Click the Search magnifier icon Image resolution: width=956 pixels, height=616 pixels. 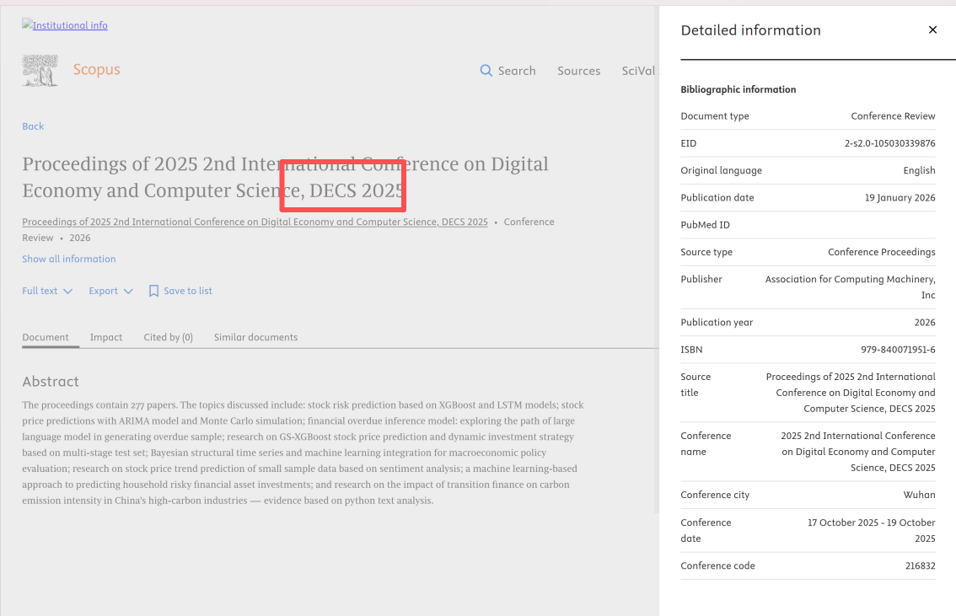pyautogui.click(x=486, y=71)
